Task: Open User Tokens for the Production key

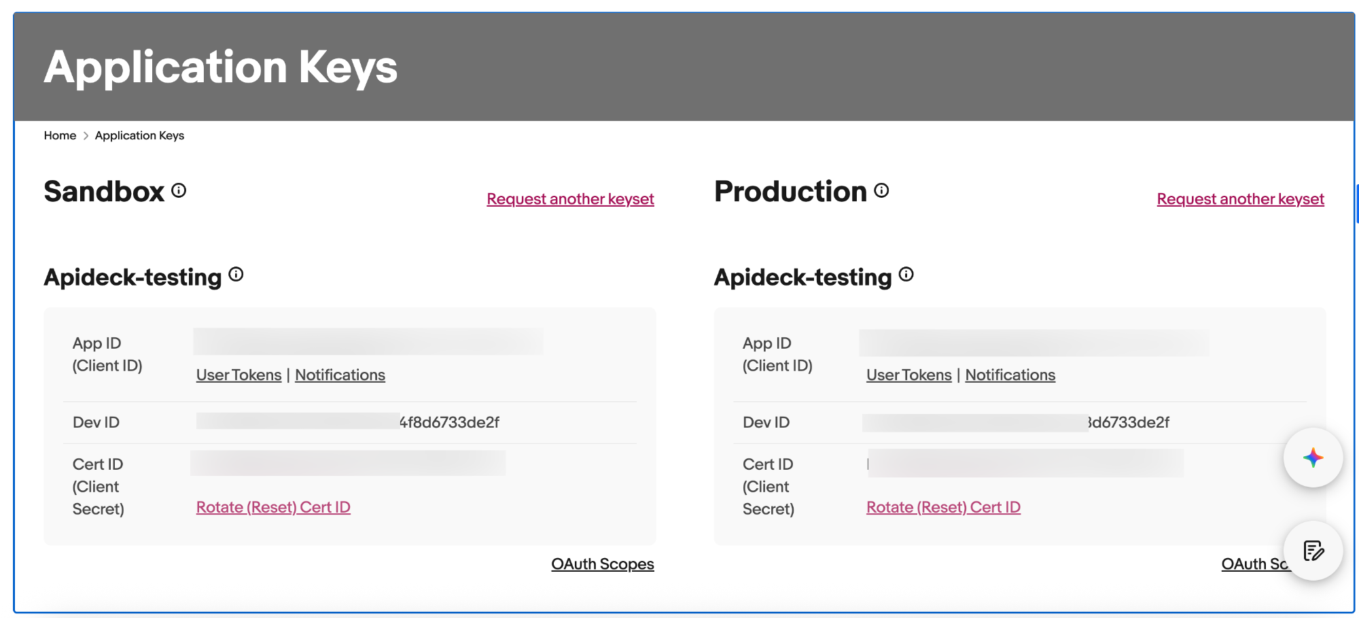Action: click(x=908, y=375)
